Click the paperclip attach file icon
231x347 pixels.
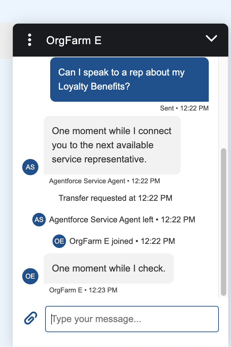[x=31, y=318]
